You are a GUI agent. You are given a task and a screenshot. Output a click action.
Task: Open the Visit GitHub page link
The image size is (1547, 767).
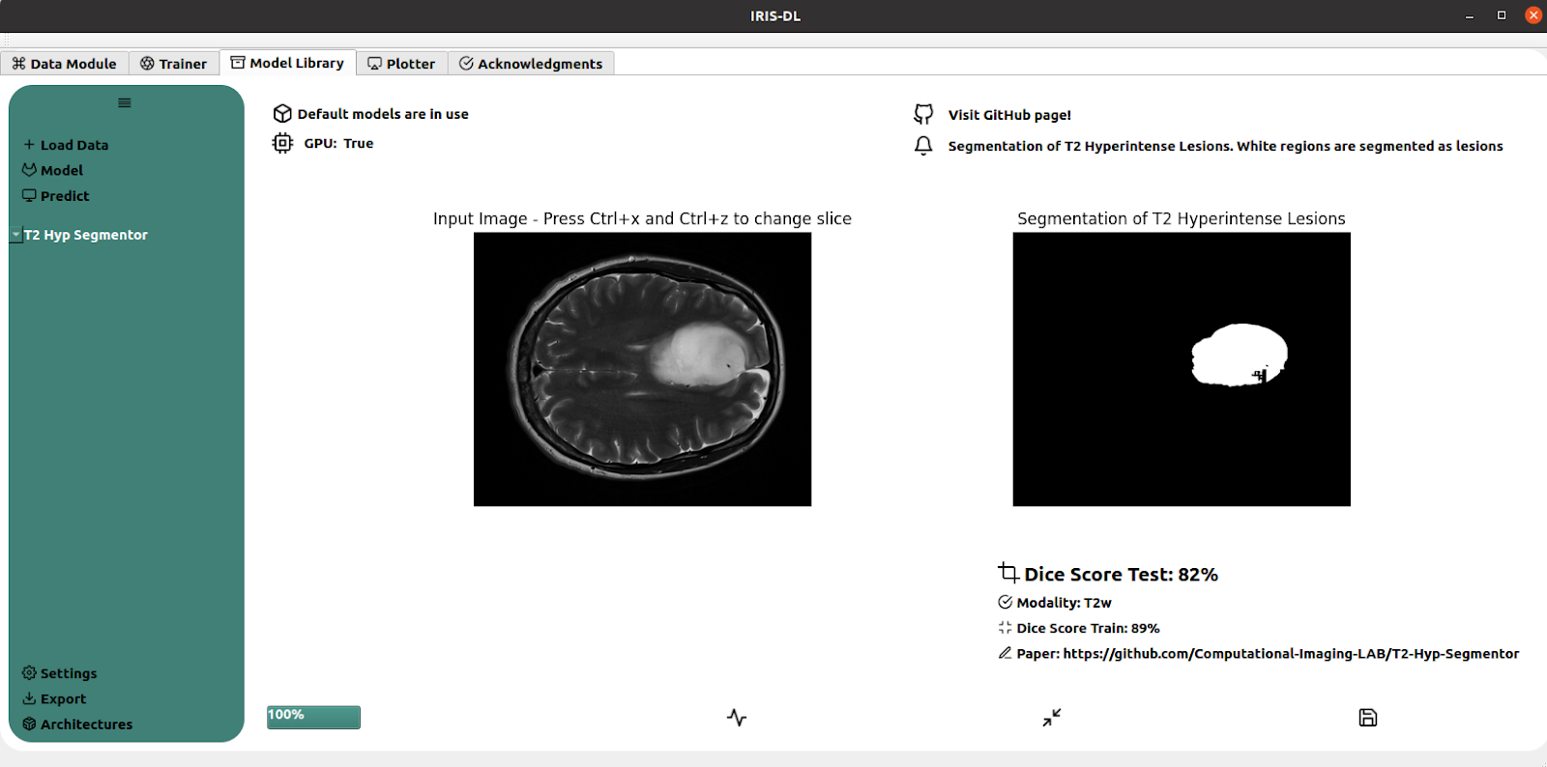click(1009, 115)
